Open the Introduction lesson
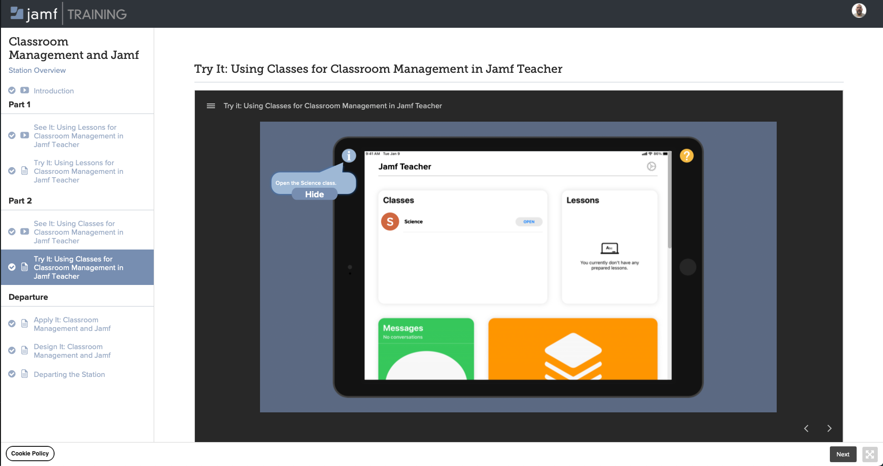The height and width of the screenshot is (466, 883). pos(54,91)
